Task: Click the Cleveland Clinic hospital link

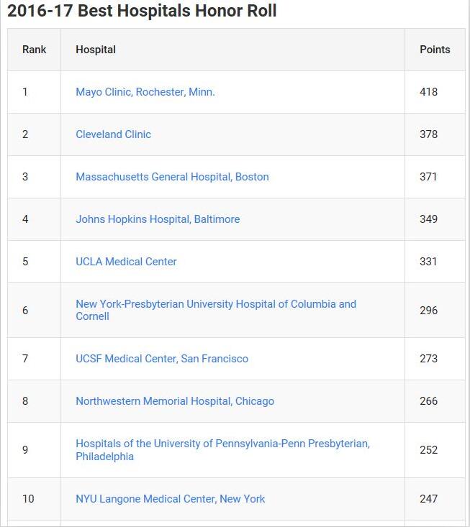Action: pos(113,134)
